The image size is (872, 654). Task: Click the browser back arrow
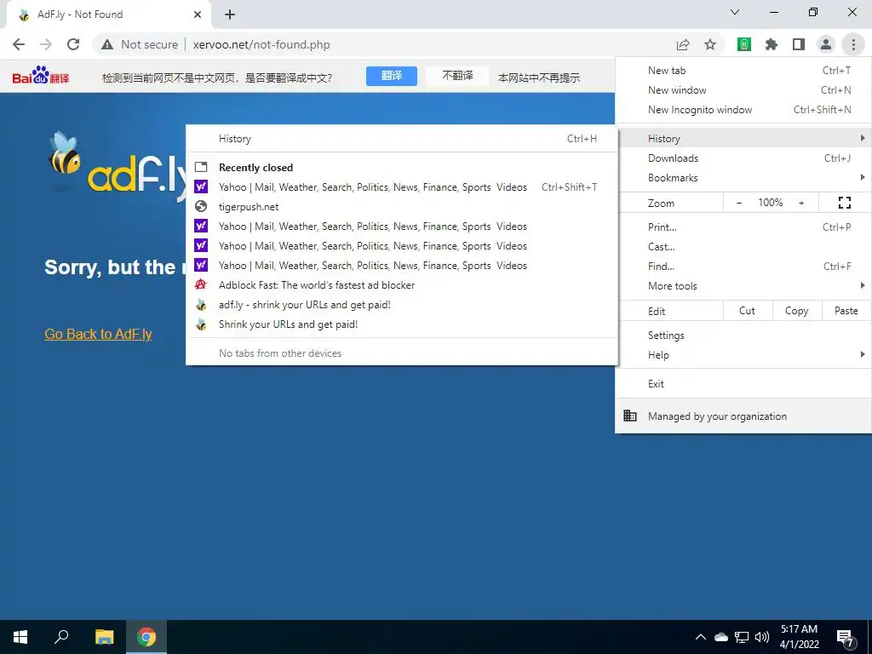click(19, 44)
